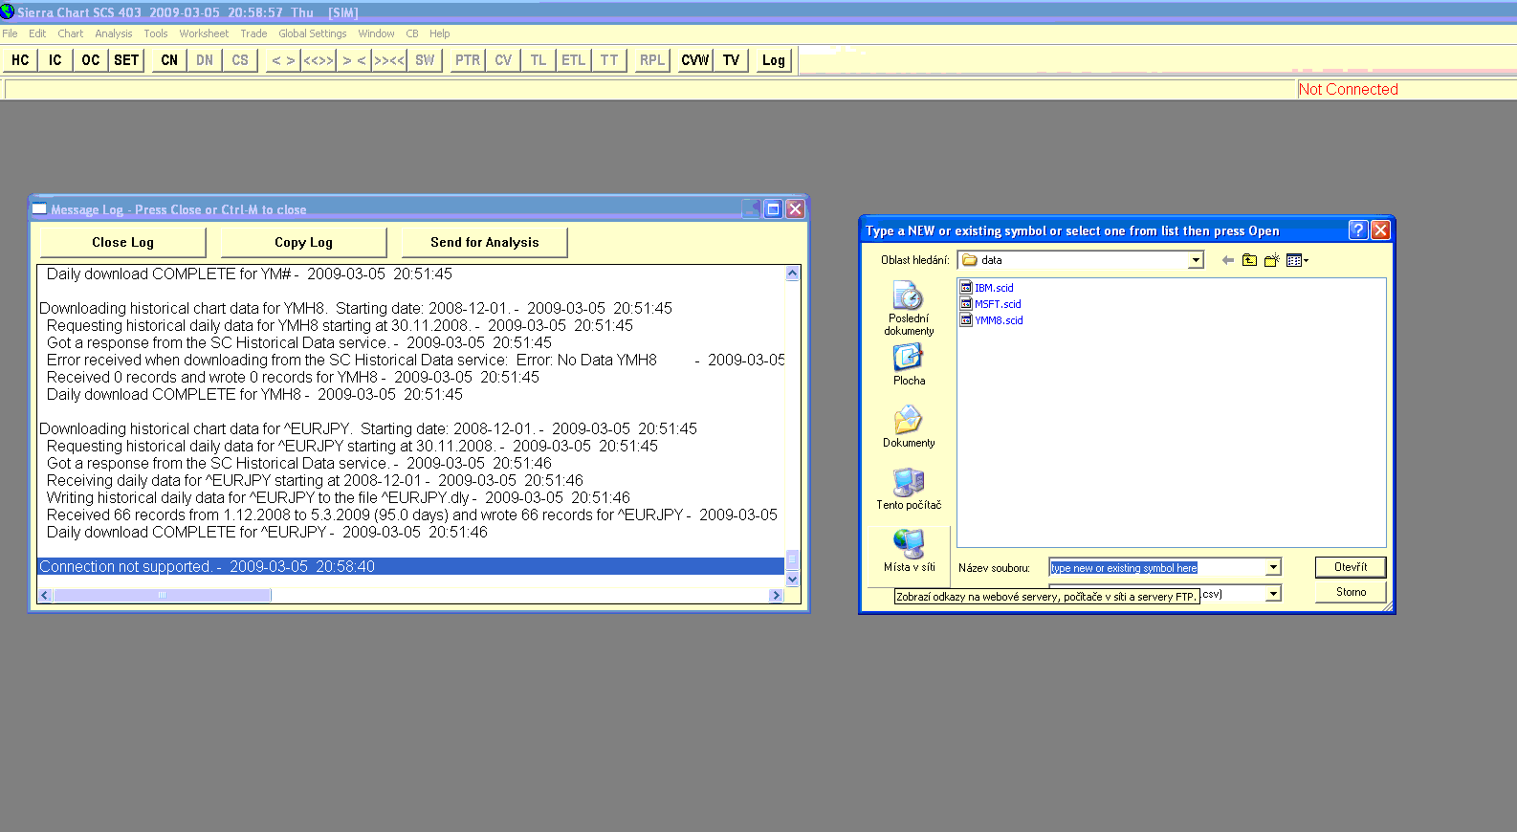This screenshot has width=1517, height=832.
Task: Expand the Název souboru dropdown arrow
Action: [x=1273, y=567]
